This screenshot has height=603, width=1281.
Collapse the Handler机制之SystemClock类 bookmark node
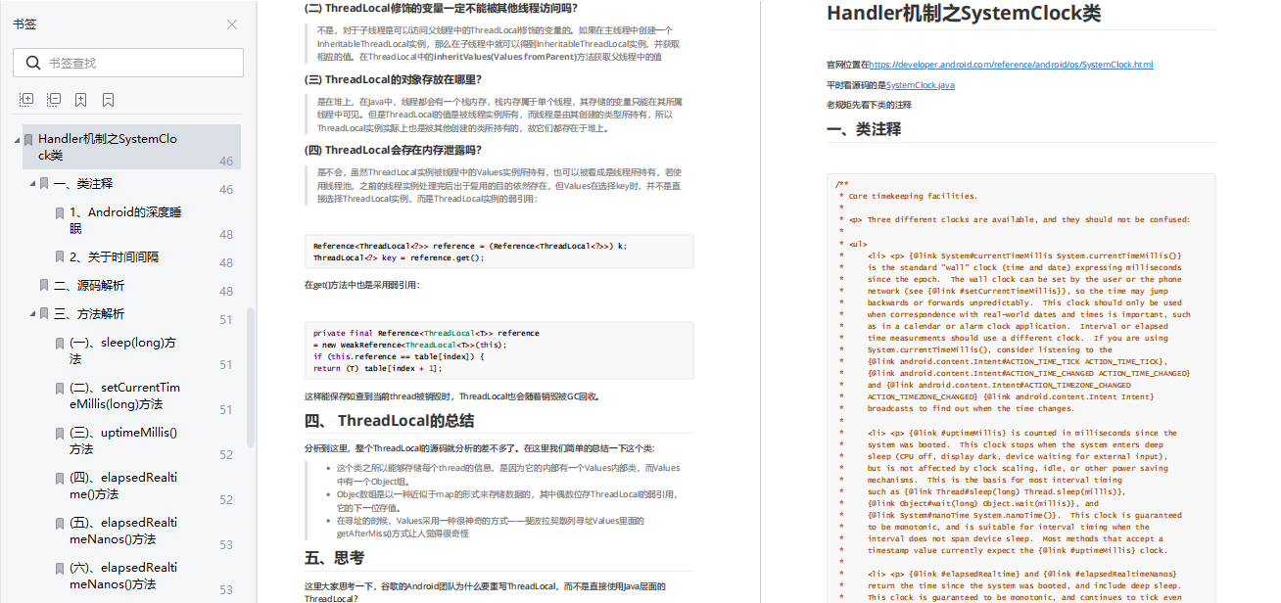(18, 140)
